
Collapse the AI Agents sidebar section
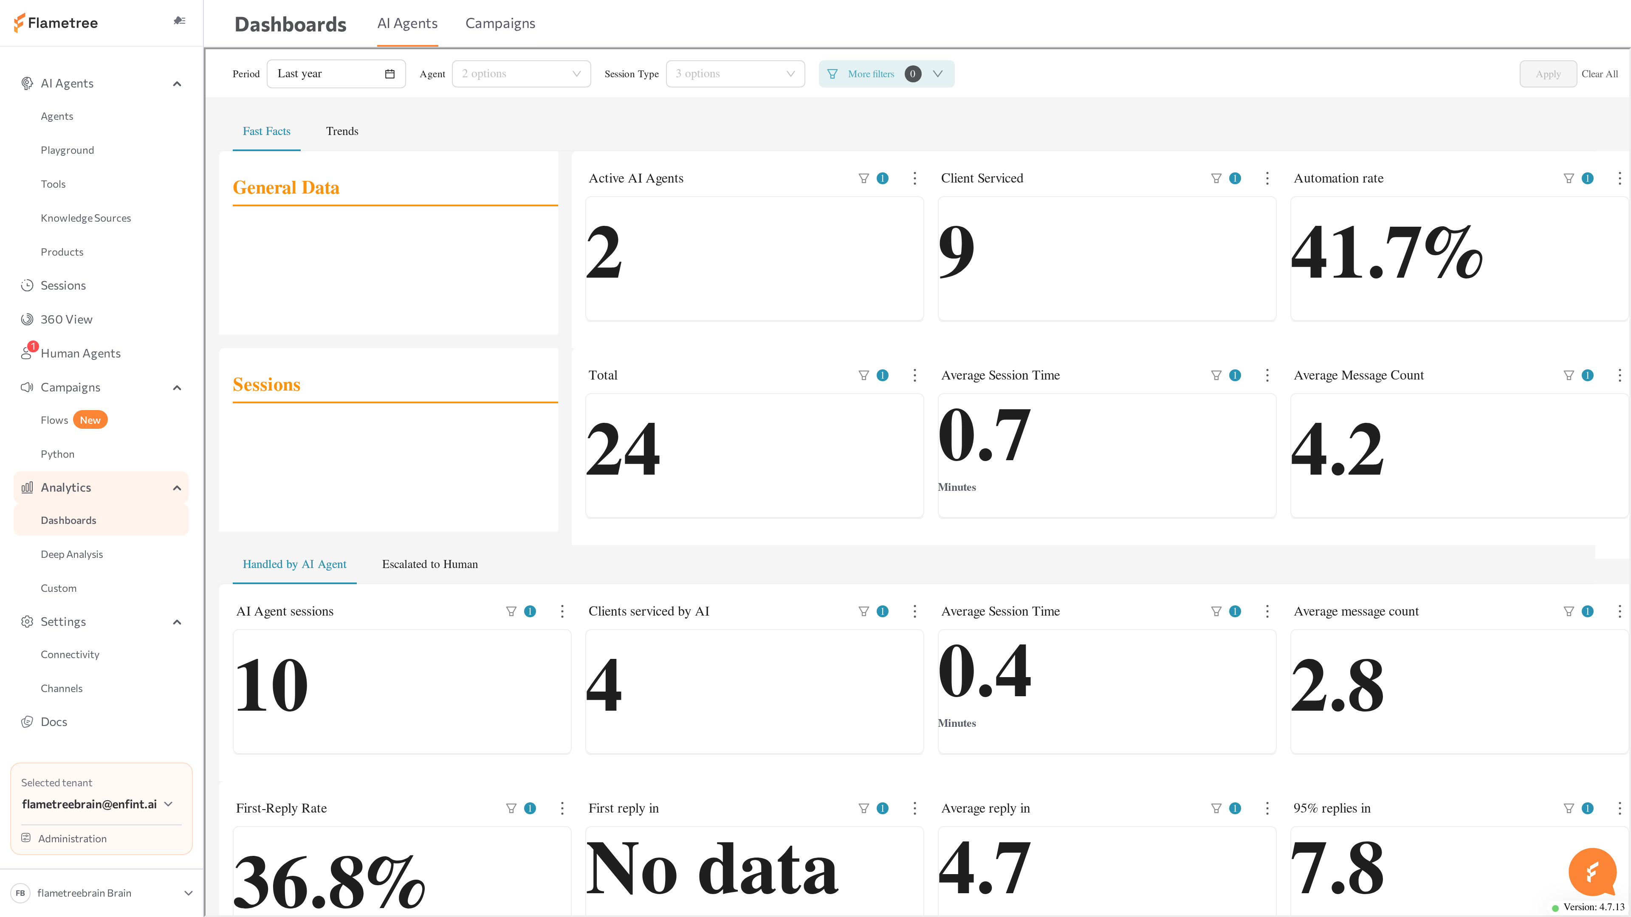(x=177, y=84)
